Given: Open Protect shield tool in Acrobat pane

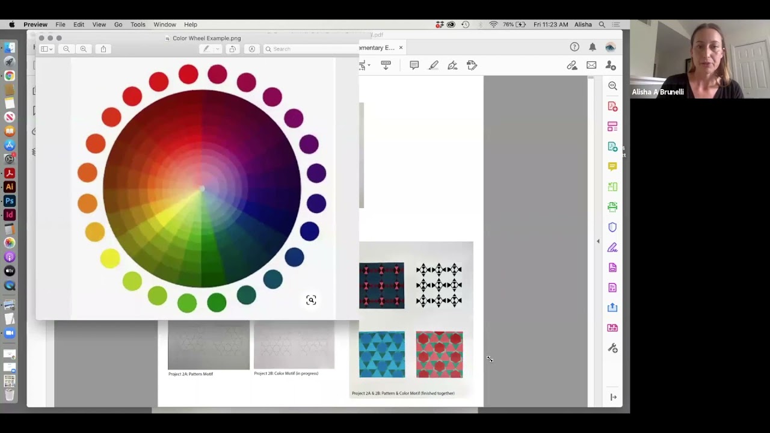Looking at the screenshot, I should [612, 227].
